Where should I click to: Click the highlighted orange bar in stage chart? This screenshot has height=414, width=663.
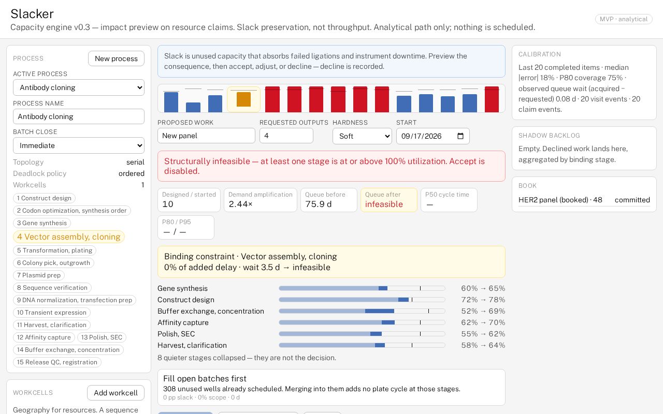(x=243, y=99)
